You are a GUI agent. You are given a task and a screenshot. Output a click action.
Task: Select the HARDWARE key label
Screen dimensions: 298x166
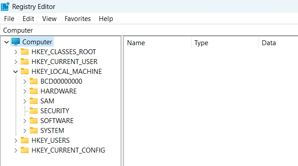pyautogui.click(x=58, y=91)
